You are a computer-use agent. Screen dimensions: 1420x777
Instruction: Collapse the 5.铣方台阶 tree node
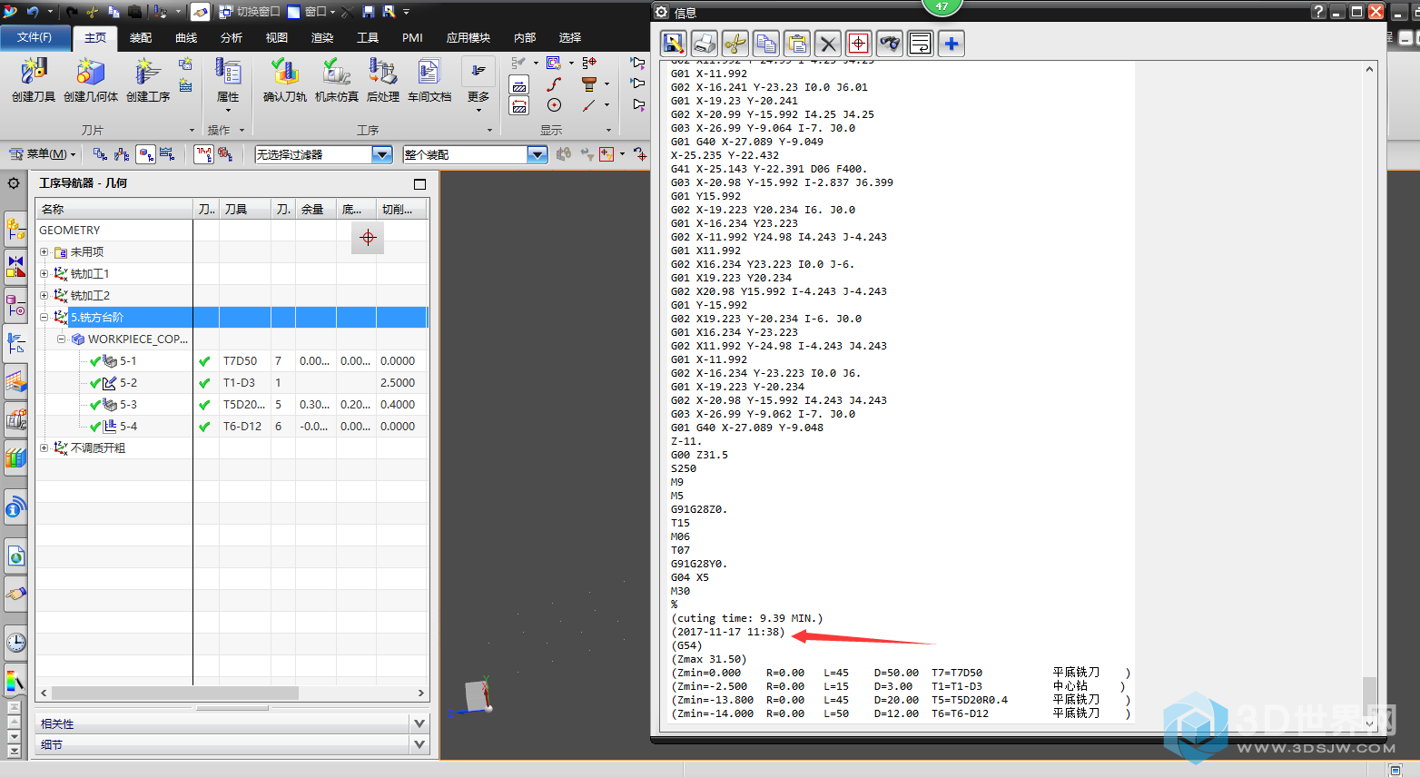(44, 317)
